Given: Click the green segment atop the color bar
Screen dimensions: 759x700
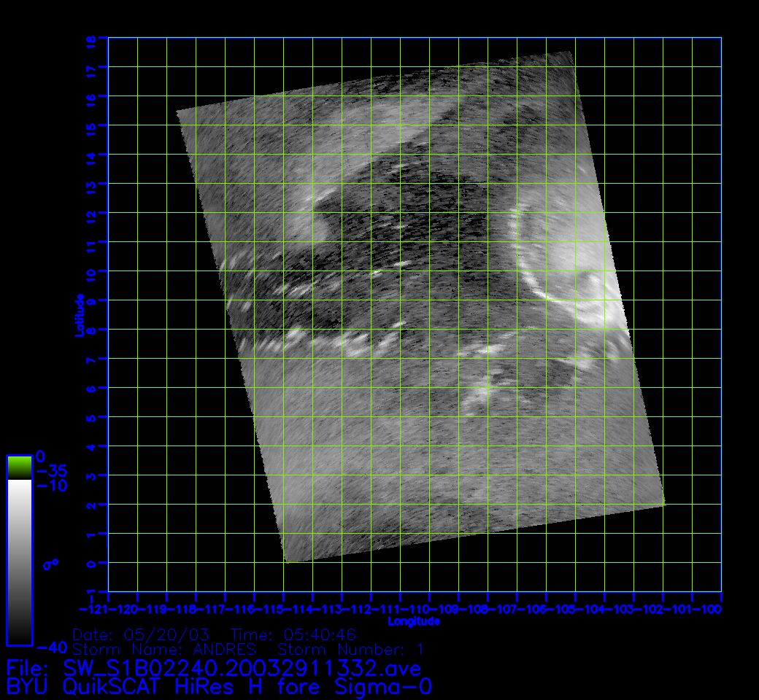Looking at the screenshot, I should point(19,467).
